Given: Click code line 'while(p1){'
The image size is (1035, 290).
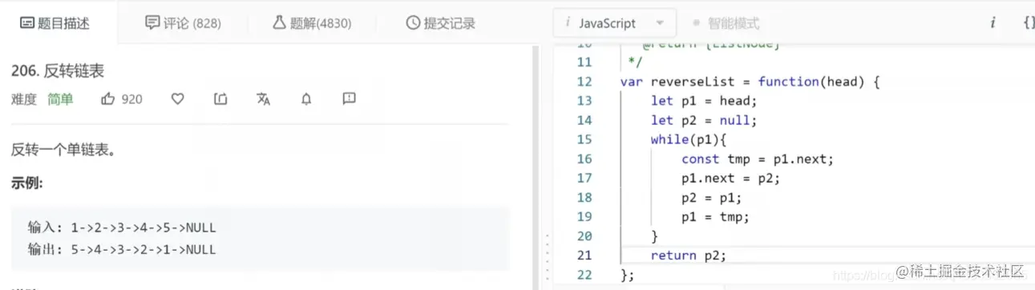Looking at the screenshot, I should (x=688, y=139).
